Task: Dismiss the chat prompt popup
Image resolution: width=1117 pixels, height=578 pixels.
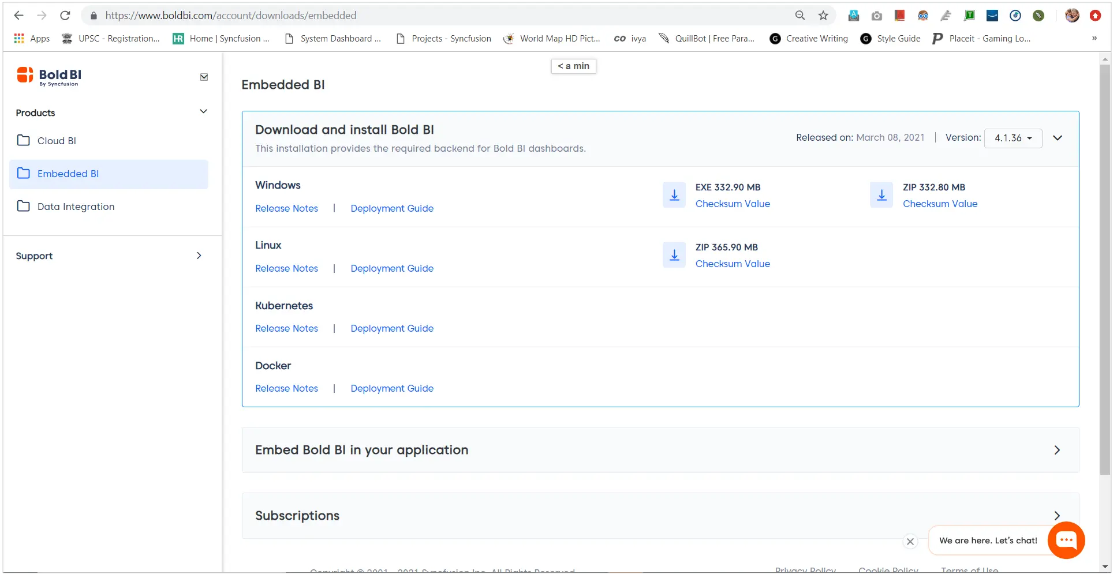Action: 910,541
